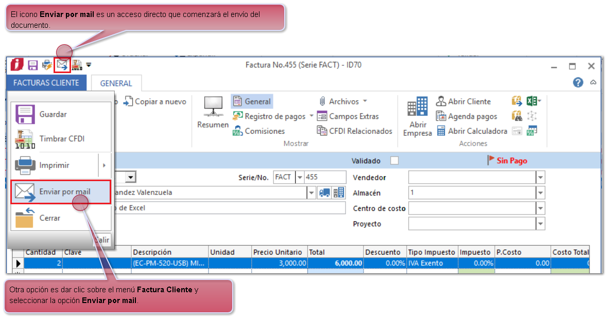Open the Centro de costo dropdown
Screen dimensions: 607x319
tap(541, 208)
